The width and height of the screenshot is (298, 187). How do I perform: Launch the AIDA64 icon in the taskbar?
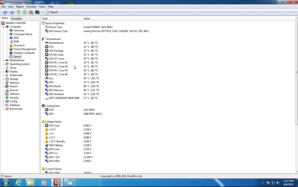(57, 182)
